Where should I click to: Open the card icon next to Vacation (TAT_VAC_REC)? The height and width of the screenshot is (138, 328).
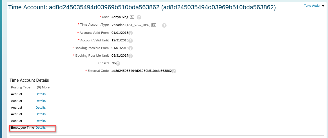point(154,25)
